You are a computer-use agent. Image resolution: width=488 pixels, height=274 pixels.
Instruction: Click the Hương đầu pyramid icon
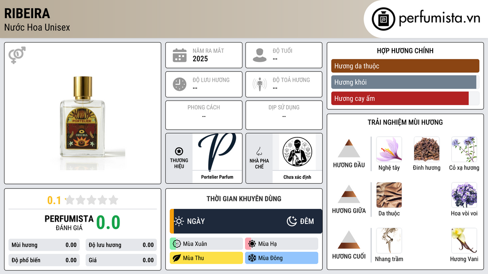[x=348, y=148]
